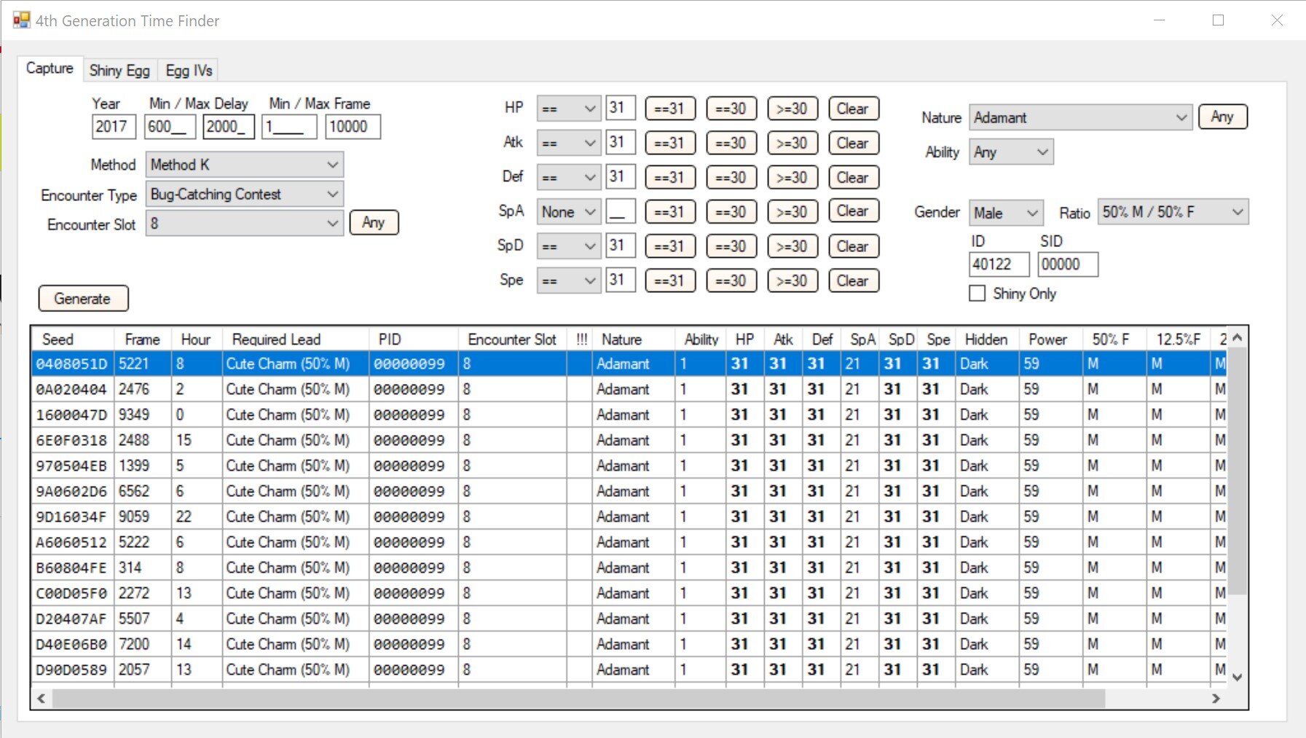Click the SpA Clear button

coord(853,211)
